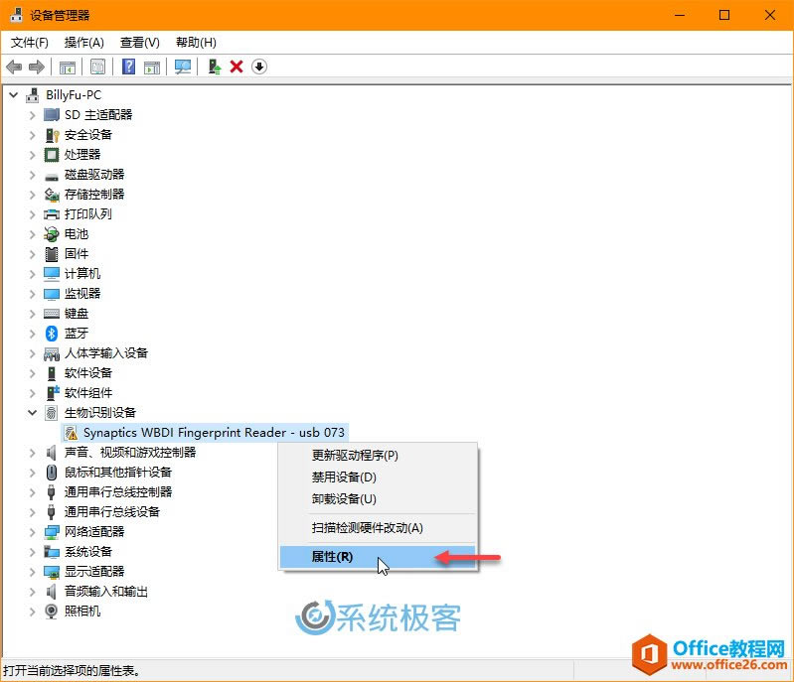Click the Device Manager title bar icon
The image size is (794, 682).
click(16, 15)
